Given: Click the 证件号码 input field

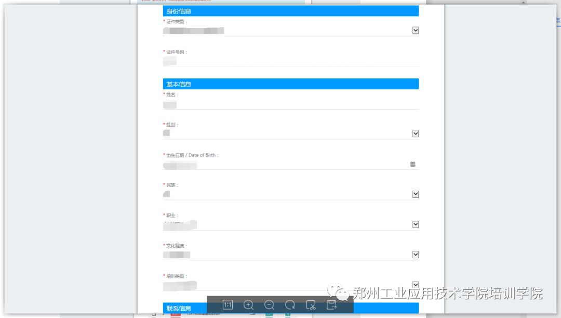Looking at the screenshot, I should pos(290,61).
